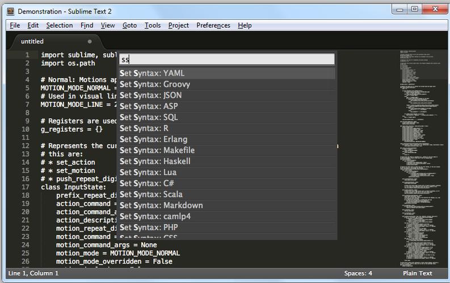Open the Find menu
This screenshot has height=283, width=450.
point(87,25)
